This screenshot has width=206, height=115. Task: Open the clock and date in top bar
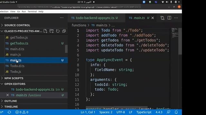pos(84,2)
